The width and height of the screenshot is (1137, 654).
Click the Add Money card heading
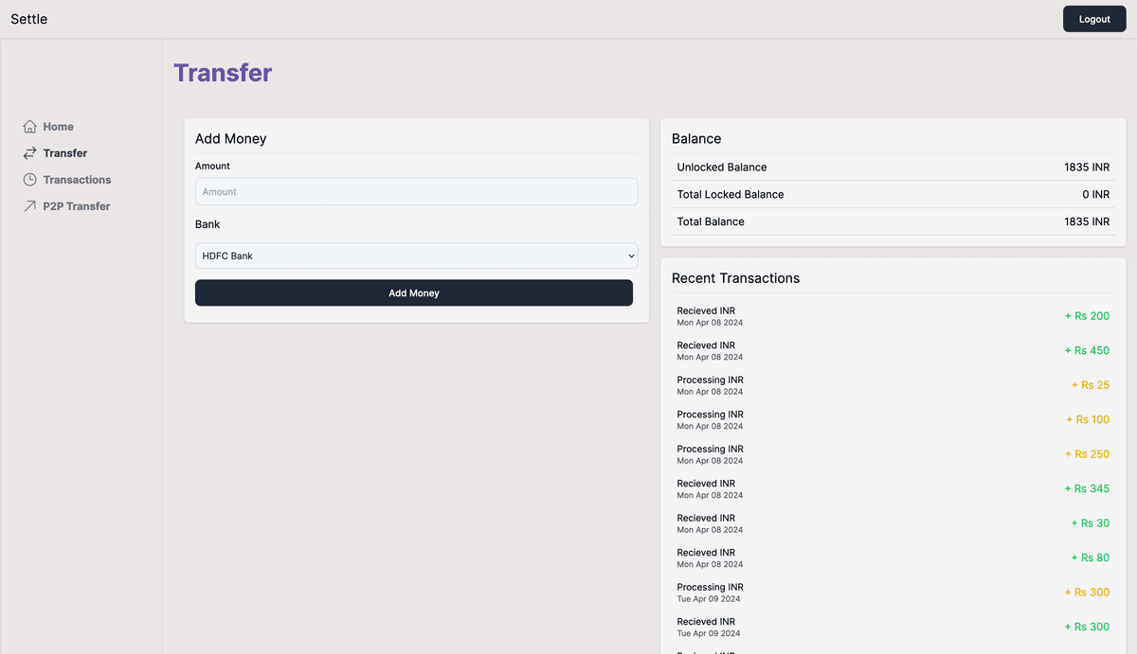tap(231, 138)
